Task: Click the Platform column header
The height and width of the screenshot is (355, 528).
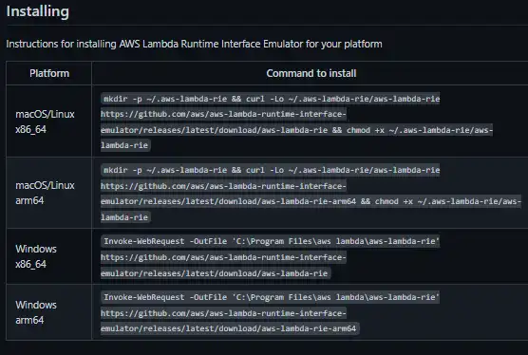Action: 49,73
